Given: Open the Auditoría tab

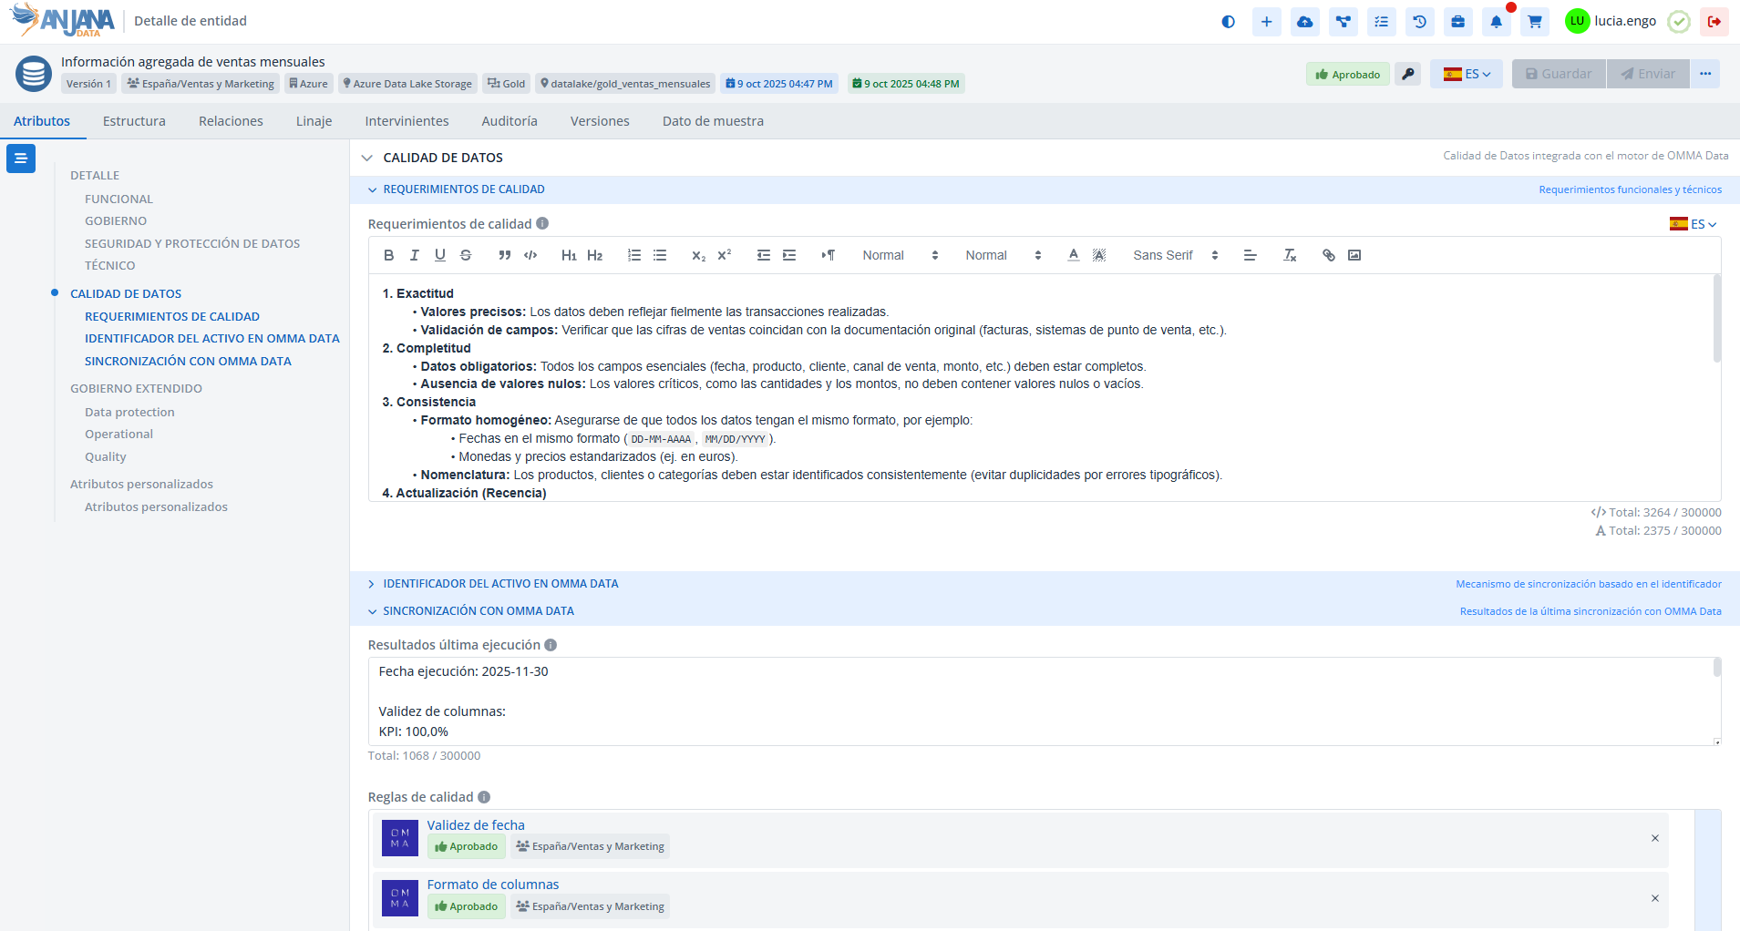Looking at the screenshot, I should [x=509, y=121].
